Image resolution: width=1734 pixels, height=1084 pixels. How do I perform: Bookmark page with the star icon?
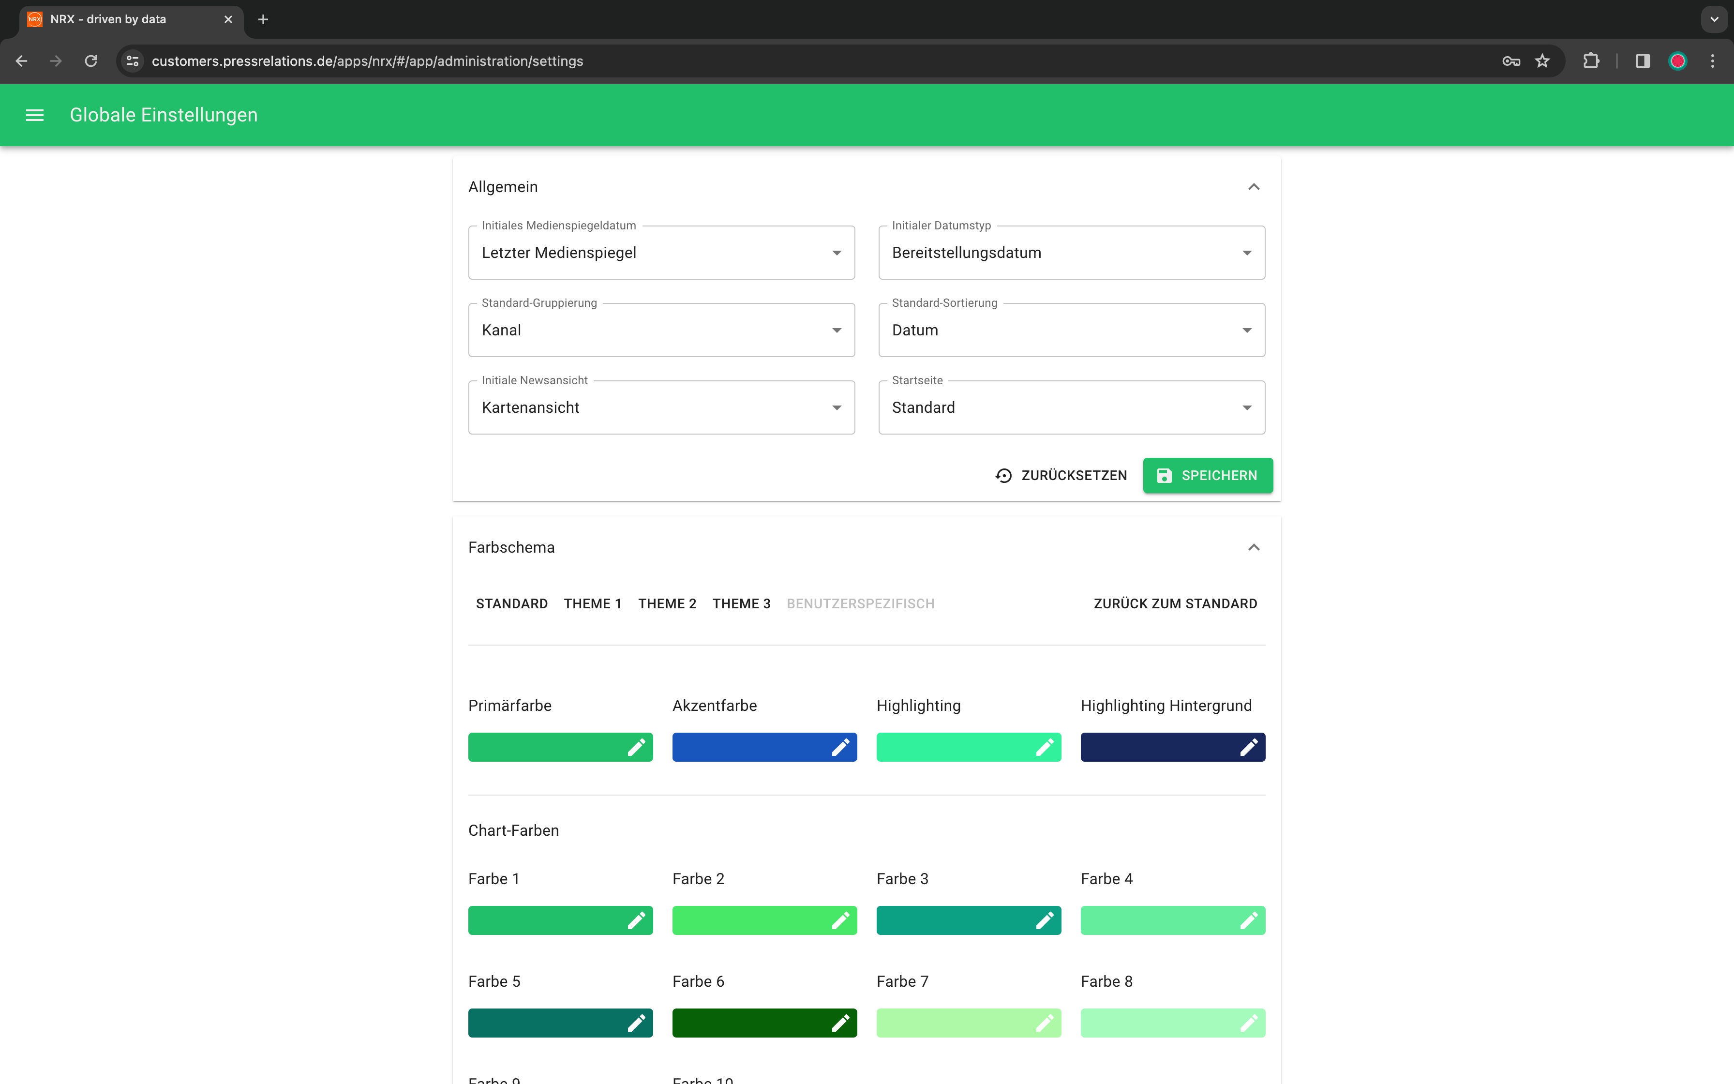tap(1542, 61)
